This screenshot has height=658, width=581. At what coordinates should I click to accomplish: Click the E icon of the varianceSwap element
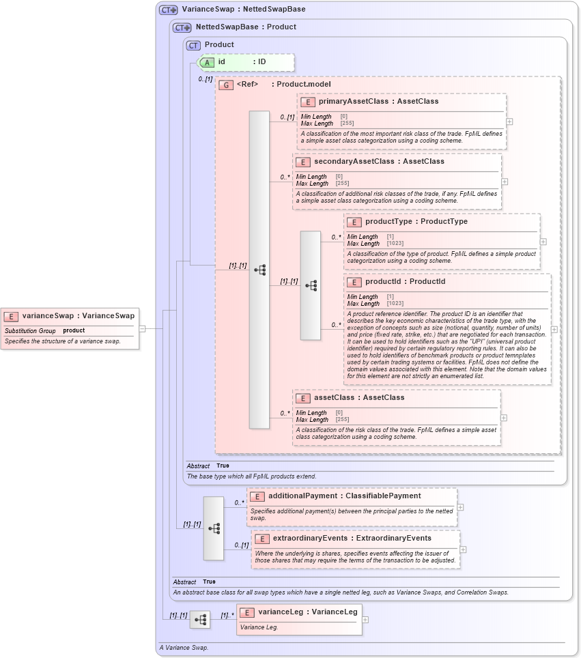click(x=10, y=315)
